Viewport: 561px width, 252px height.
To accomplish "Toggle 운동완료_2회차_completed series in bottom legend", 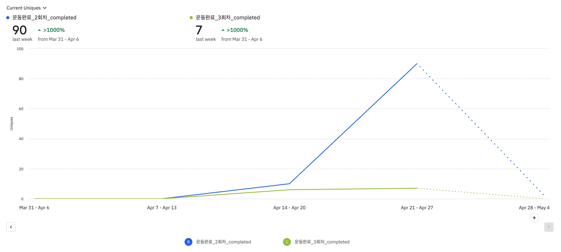I will coord(223,242).
